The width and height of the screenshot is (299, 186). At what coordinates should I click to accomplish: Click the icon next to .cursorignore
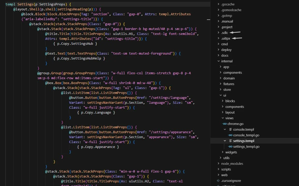[218, 181]
